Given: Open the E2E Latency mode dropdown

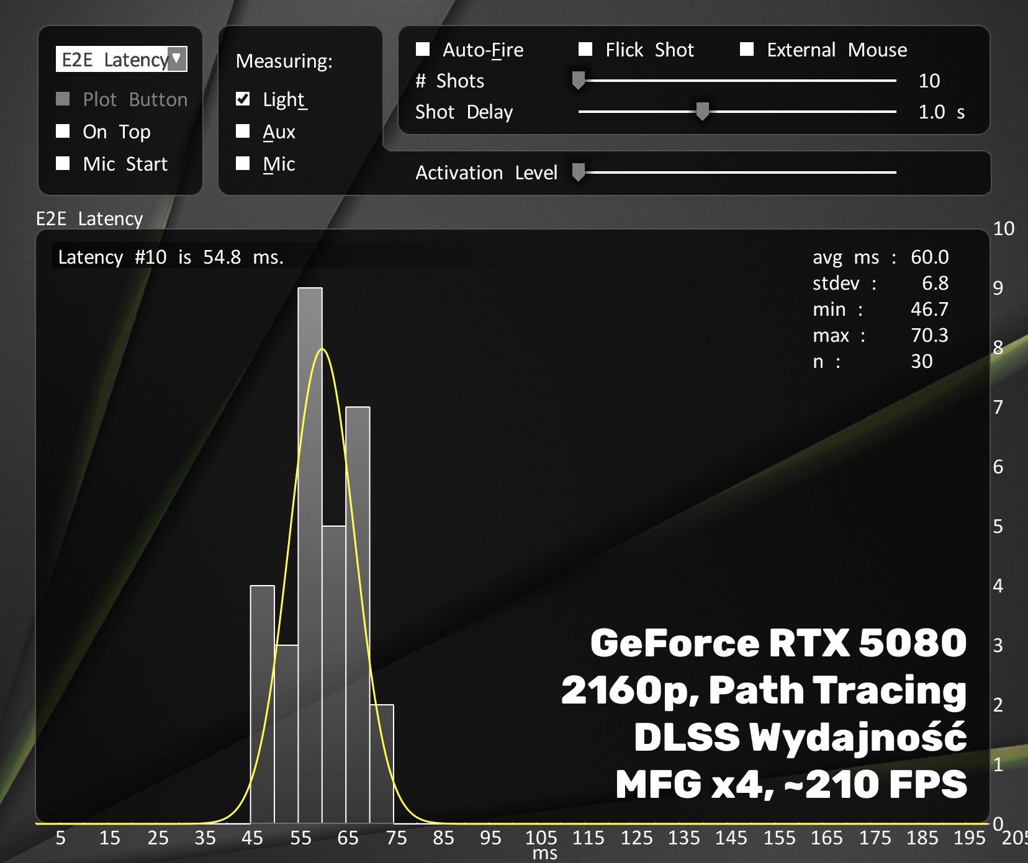Looking at the screenshot, I should (x=121, y=60).
